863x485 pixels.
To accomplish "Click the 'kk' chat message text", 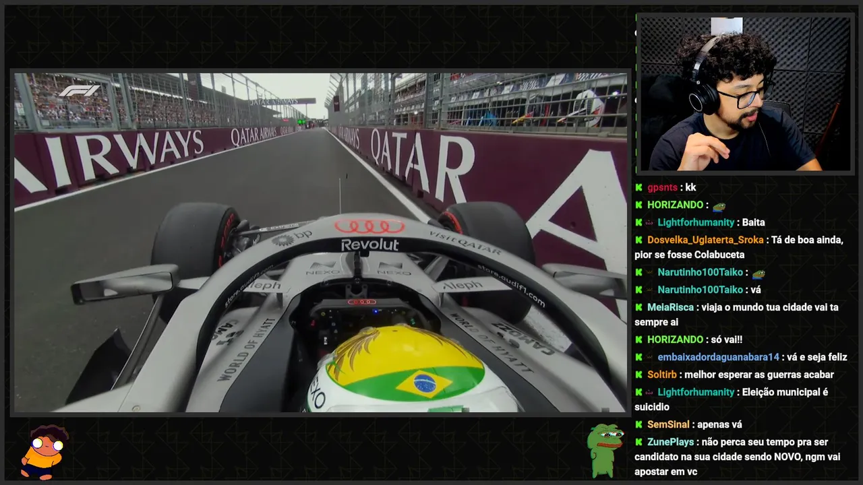I will point(690,188).
